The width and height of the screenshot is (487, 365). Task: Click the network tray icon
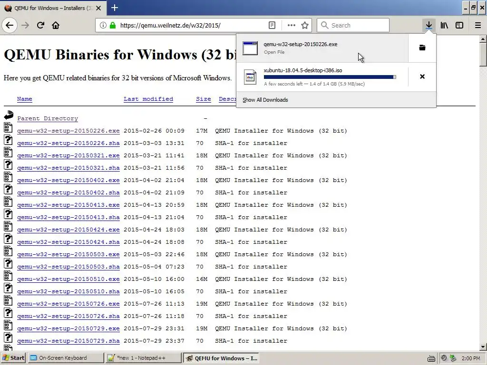tap(453, 358)
